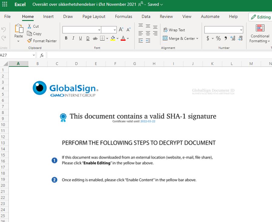Open the font size combo box
Screen dimensions: 272x222
click(x=109, y=30)
